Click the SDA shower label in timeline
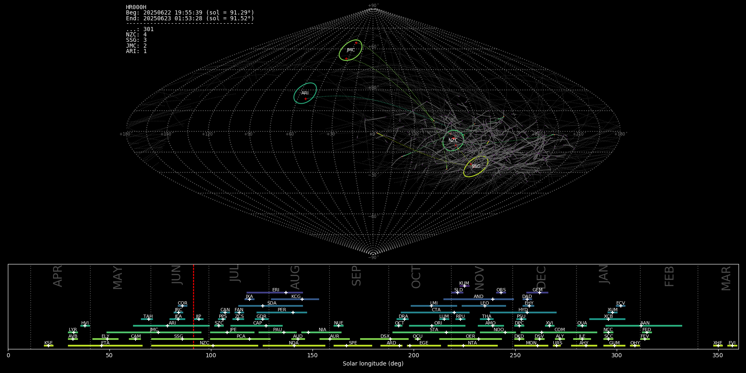This screenshot has width=746, height=373. tap(271, 303)
